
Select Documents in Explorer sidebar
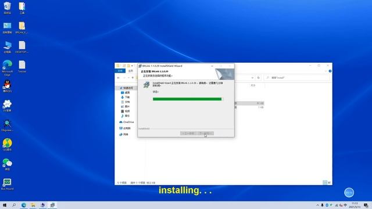click(126, 102)
